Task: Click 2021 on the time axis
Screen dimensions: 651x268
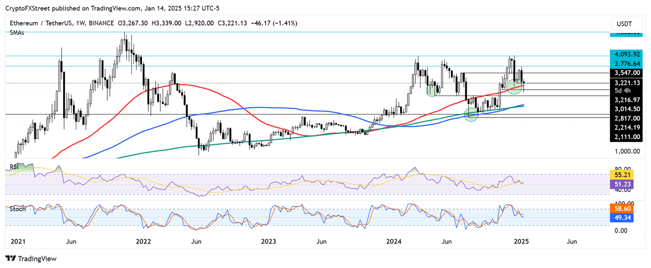Action: click(x=18, y=241)
